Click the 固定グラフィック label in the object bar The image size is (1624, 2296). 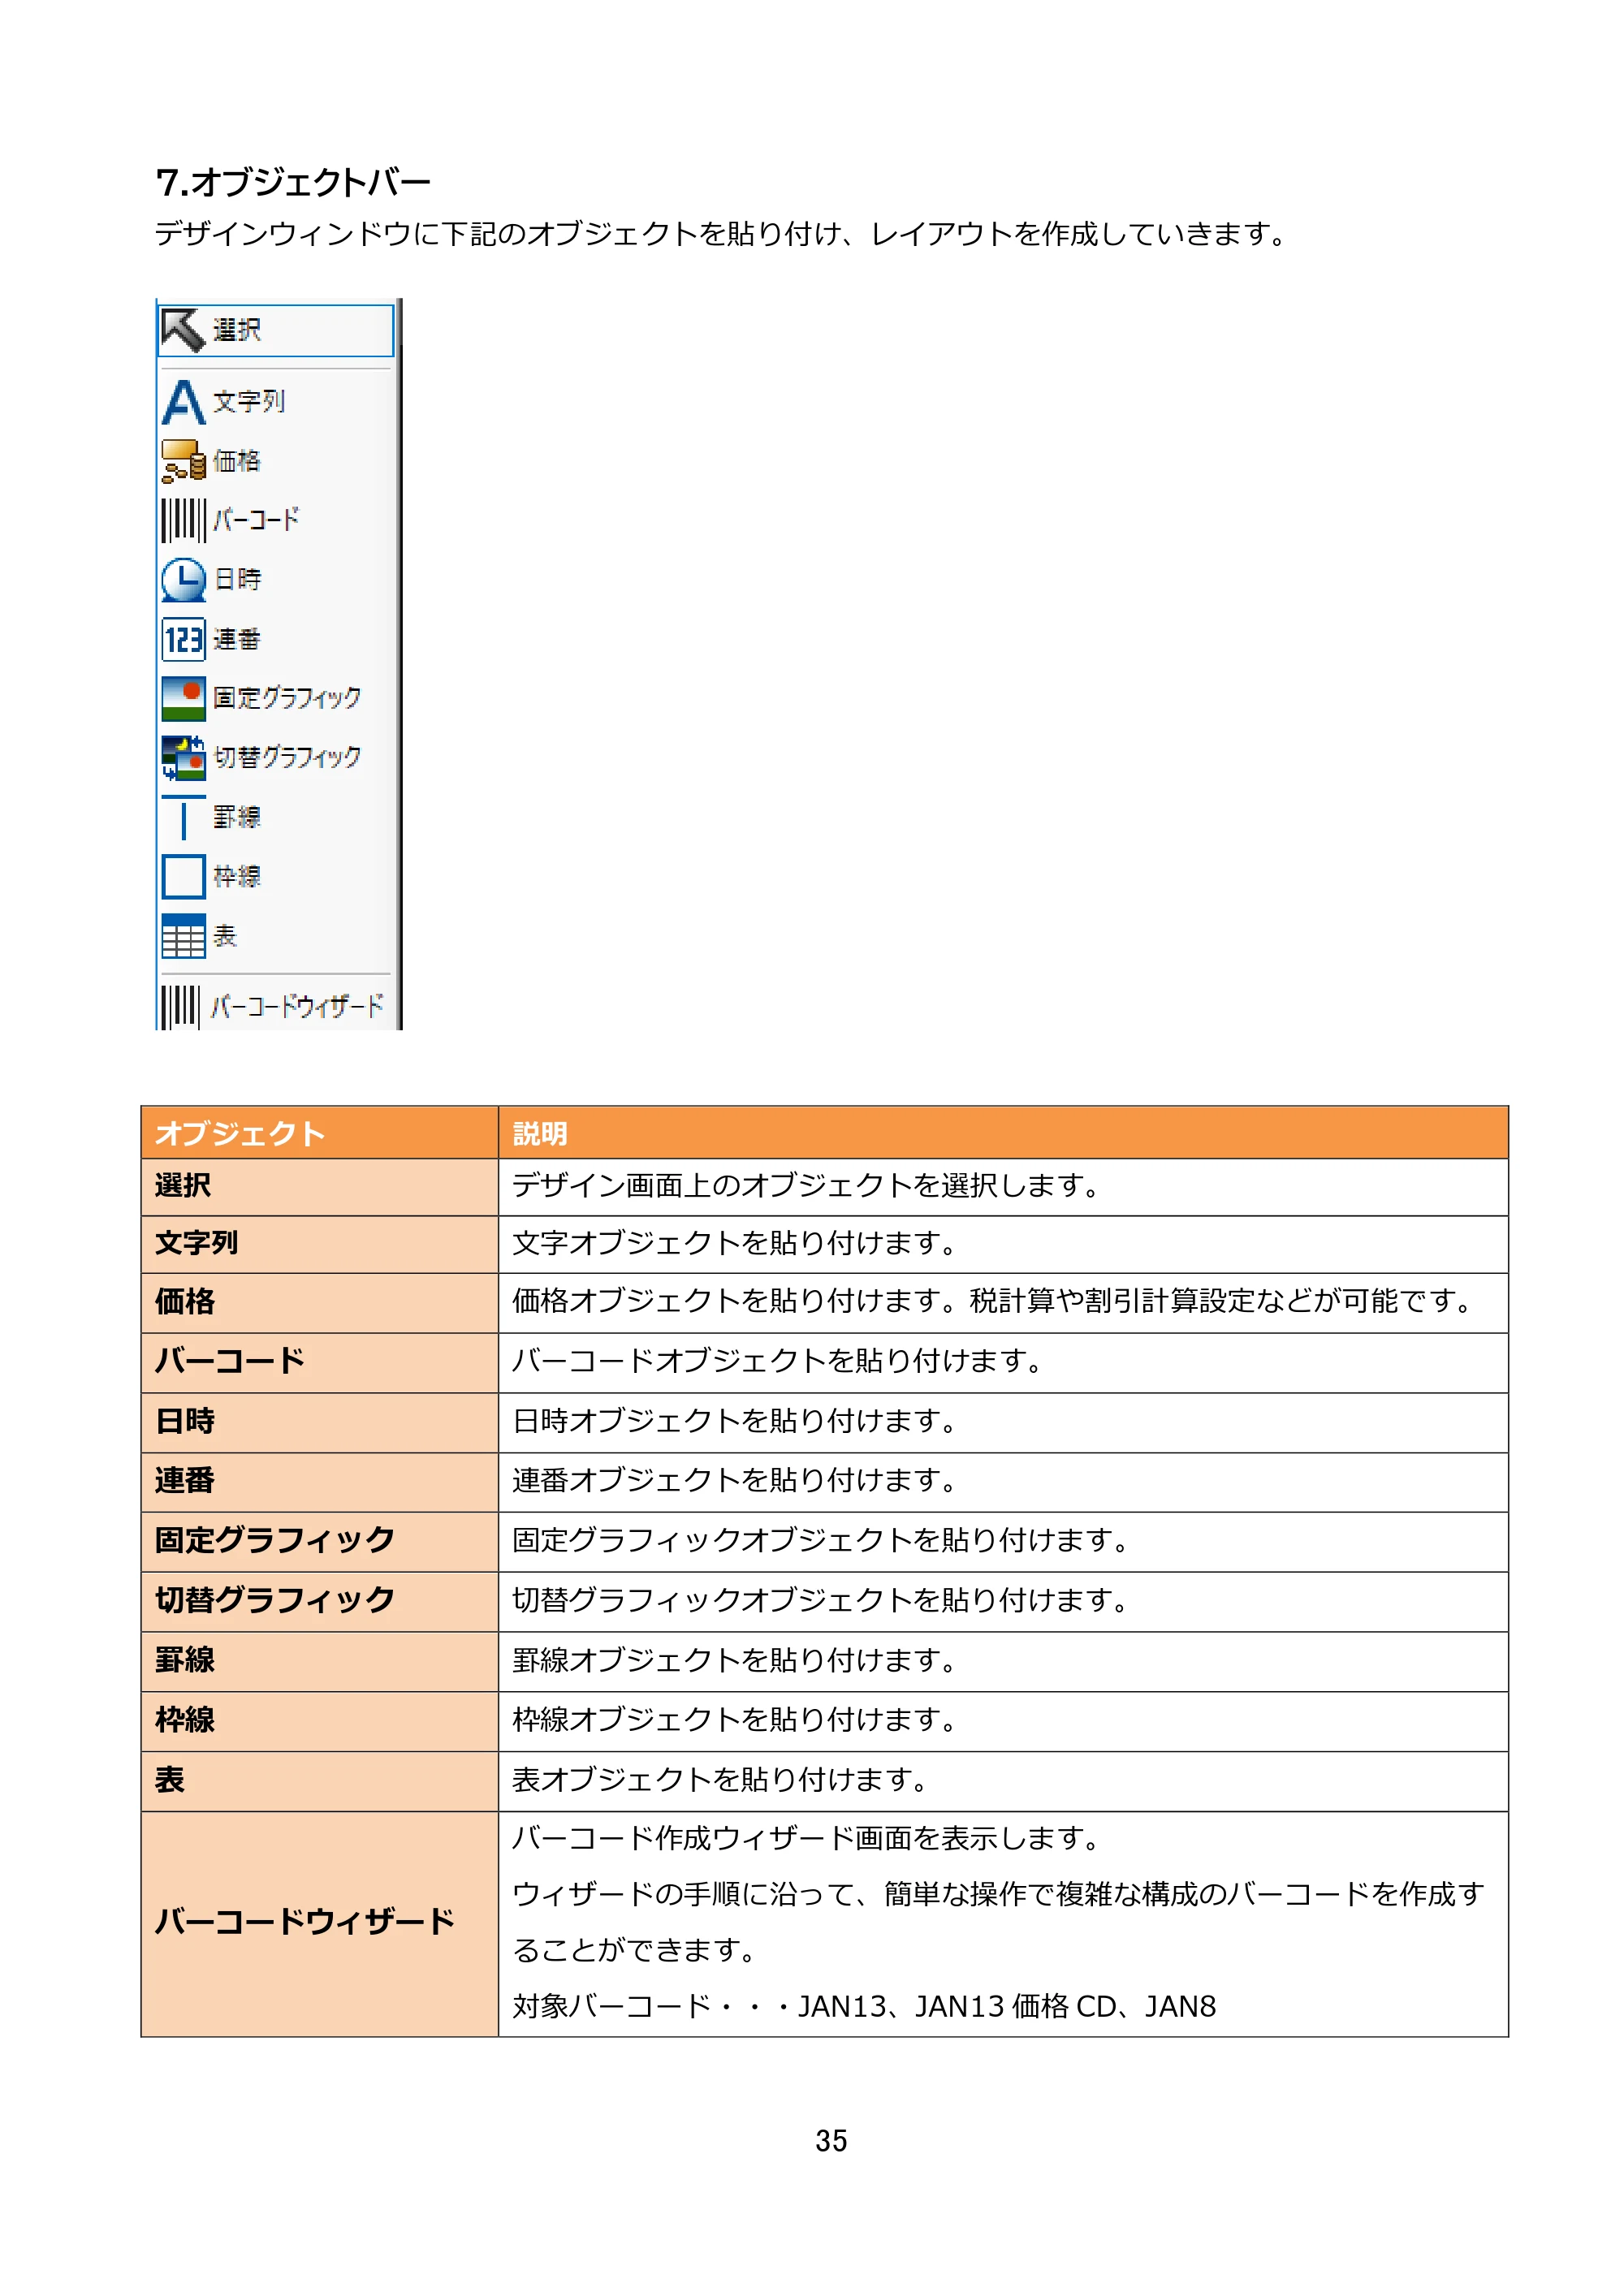coord(287,698)
